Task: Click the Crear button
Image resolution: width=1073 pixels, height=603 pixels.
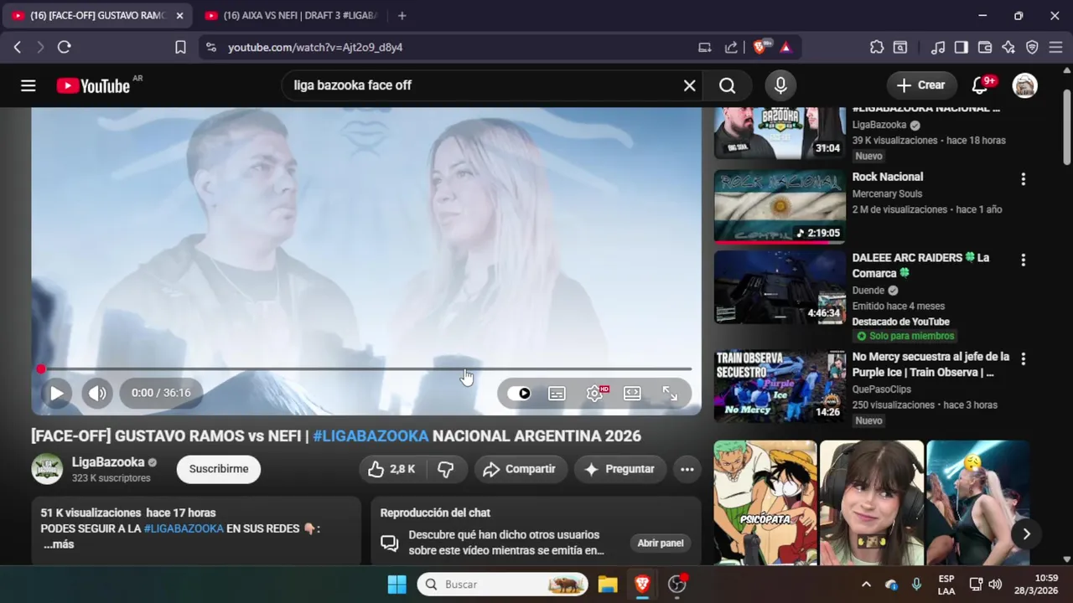Action: (x=920, y=85)
